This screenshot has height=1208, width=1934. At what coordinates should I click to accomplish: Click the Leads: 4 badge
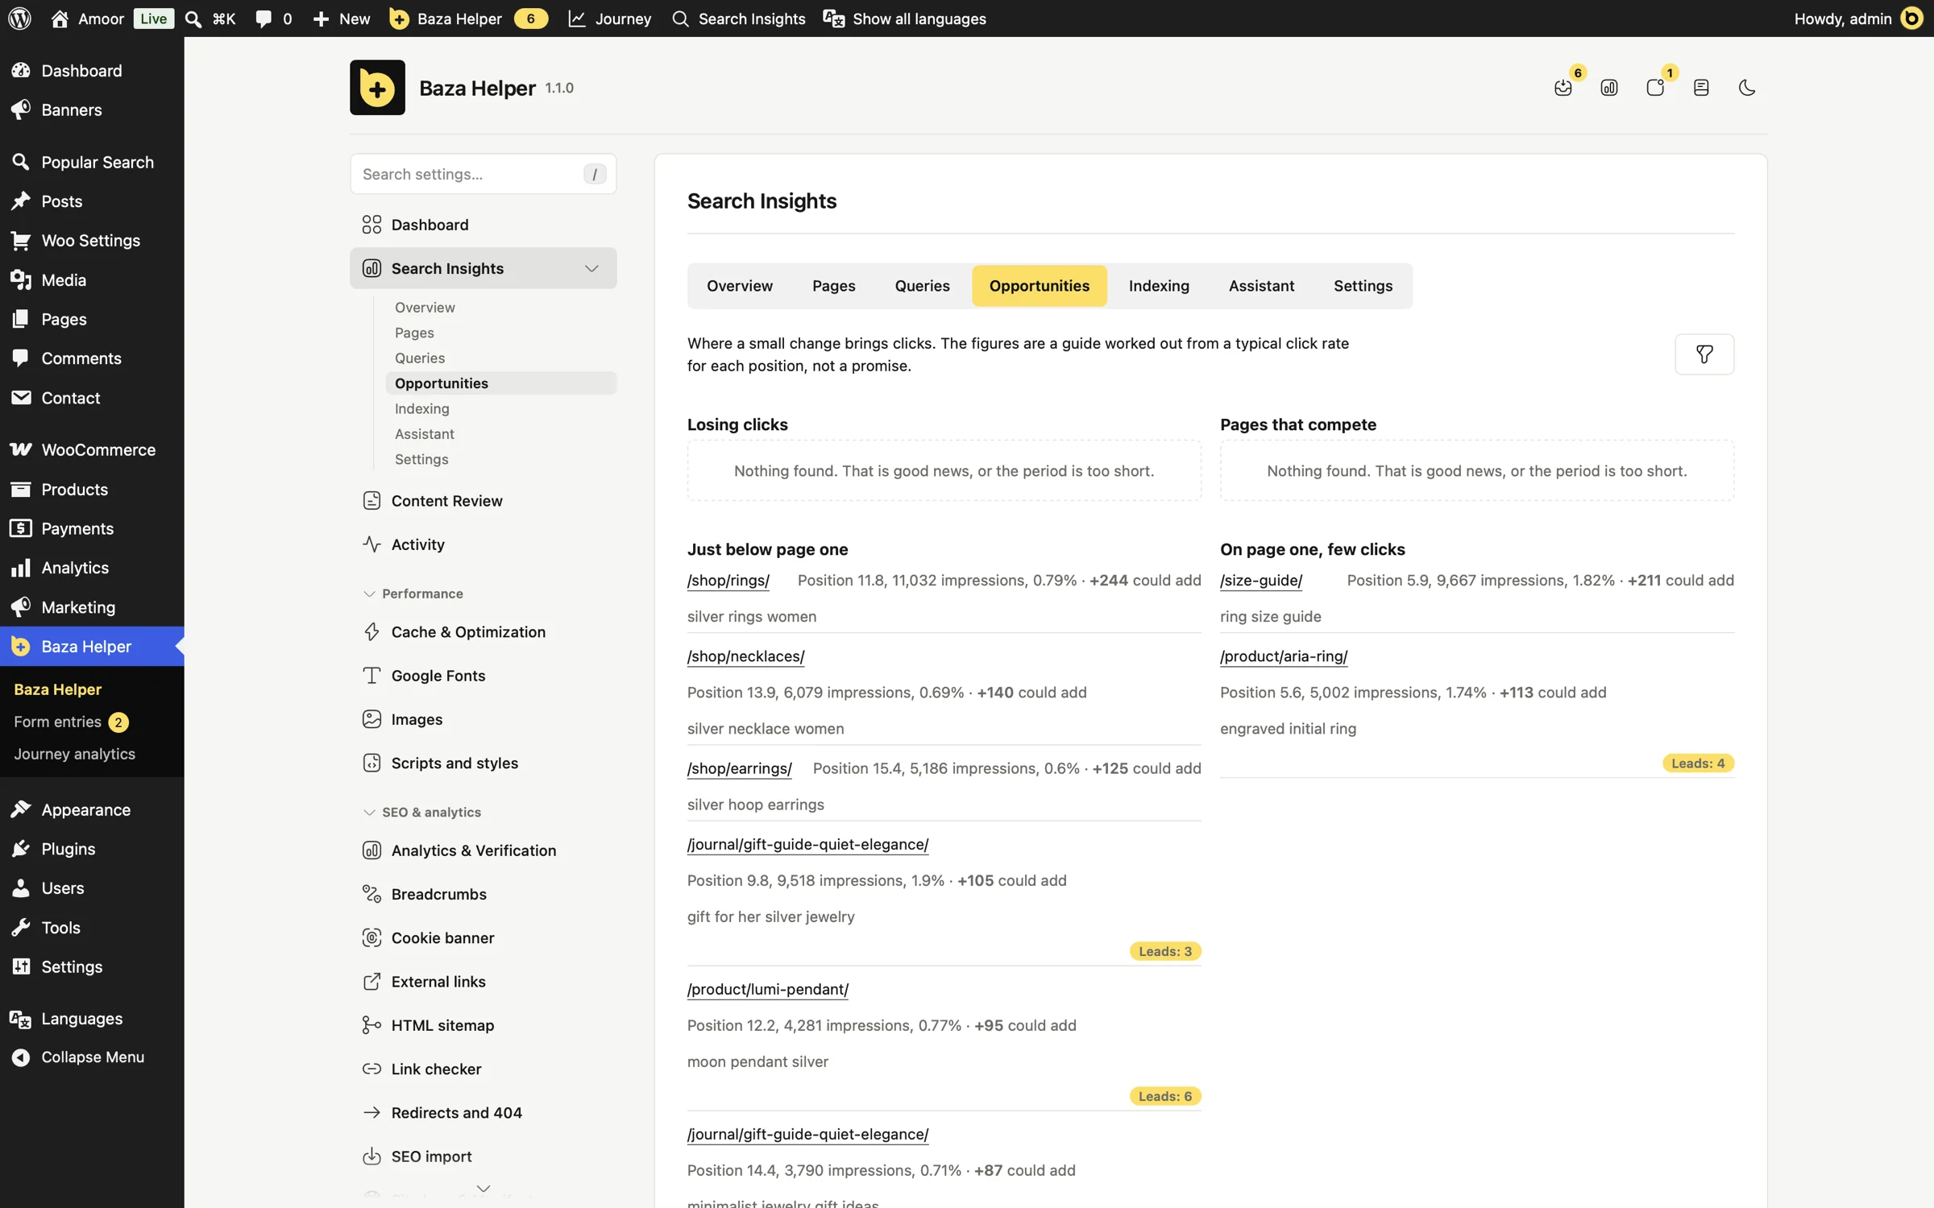point(1698,763)
